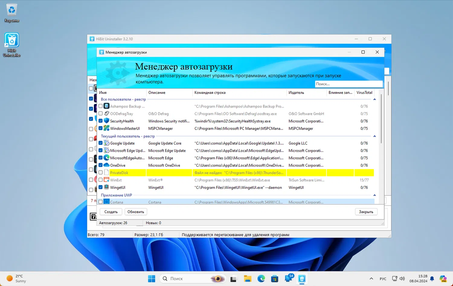The width and height of the screenshot is (453, 286).
Task: Select the HiBit Uninstaller desktop shortcut
Action: click(x=12, y=45)
